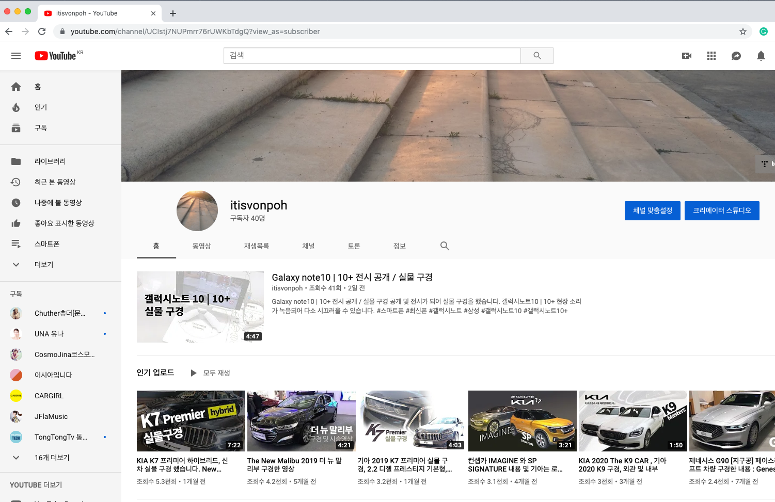Screen dimensions: 775x502
Task: Open the K7 Premier hybrid thumbnail
Action: point(191,421)
